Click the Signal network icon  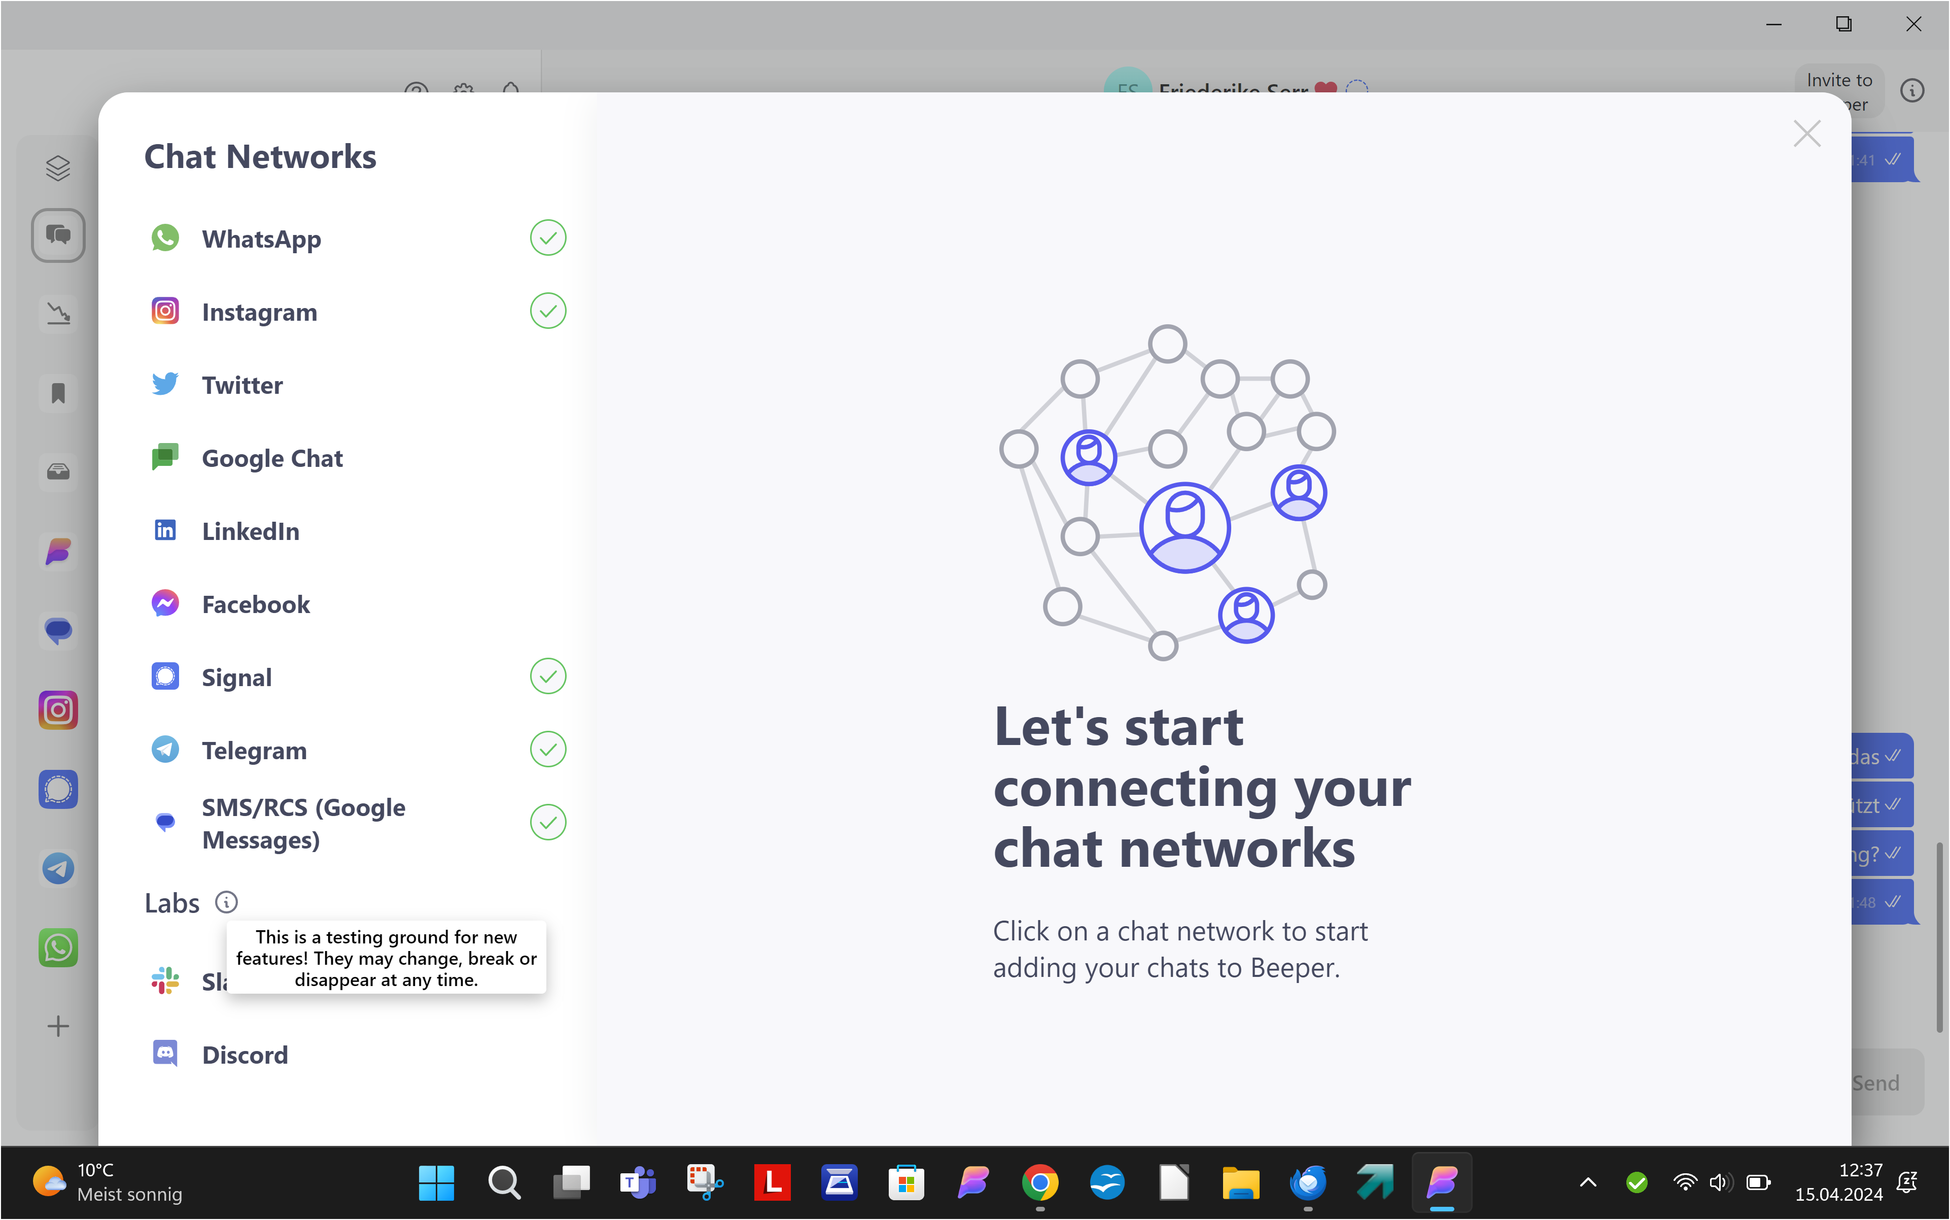165,676
